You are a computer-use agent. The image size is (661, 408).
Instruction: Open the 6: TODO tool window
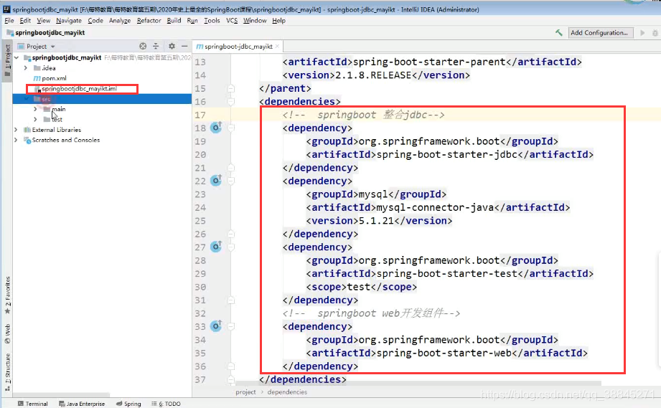coord(166,404)
